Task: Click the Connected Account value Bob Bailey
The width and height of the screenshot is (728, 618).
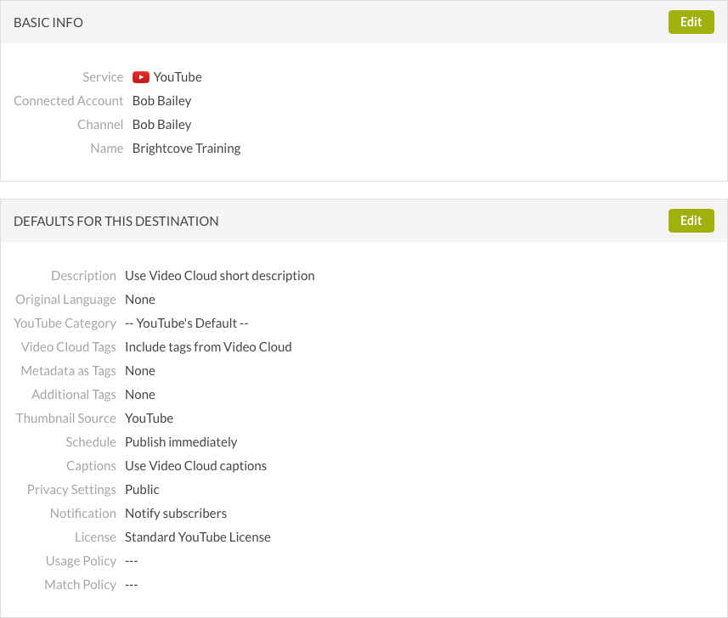Action: (161, 101)
